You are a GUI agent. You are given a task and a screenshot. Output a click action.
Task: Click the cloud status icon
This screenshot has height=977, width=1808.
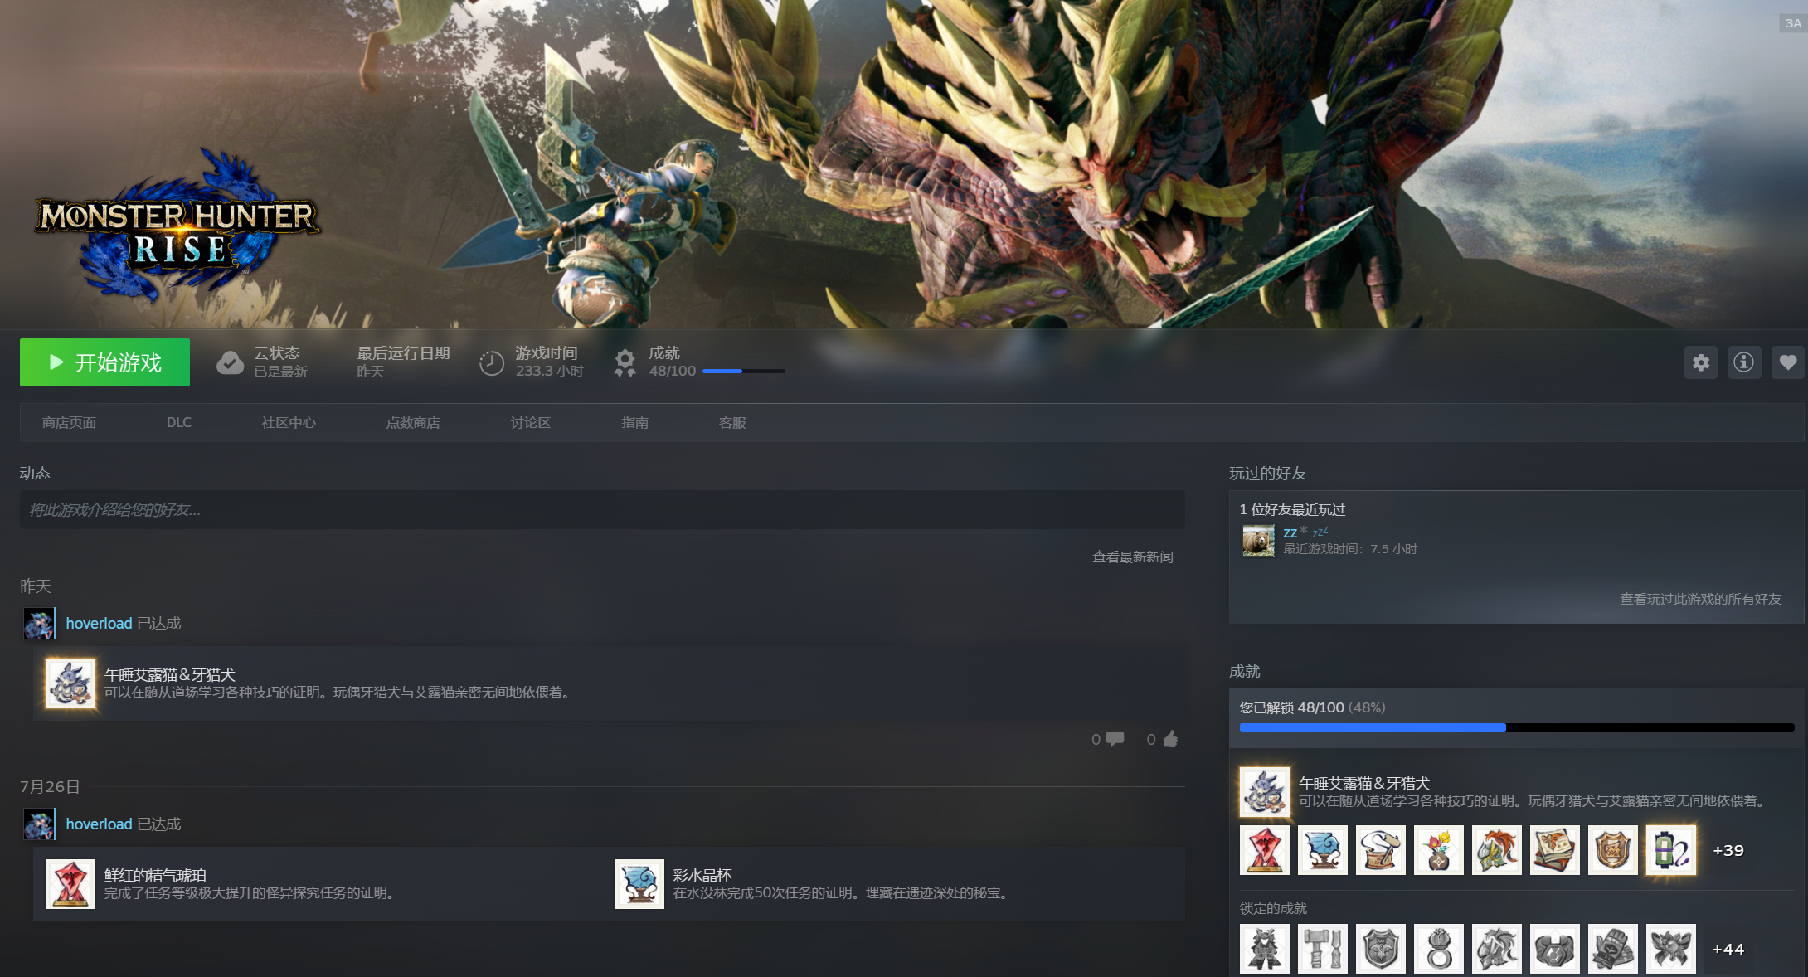[x=230, y=362]
